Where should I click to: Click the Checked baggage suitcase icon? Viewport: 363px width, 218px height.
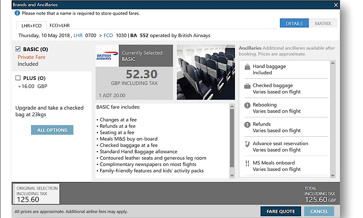[x=247, y=86]
